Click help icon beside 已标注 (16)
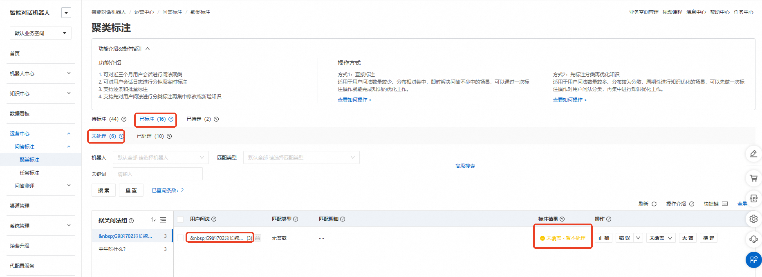This screenshot has width=762, height=277. pos(171,119)
